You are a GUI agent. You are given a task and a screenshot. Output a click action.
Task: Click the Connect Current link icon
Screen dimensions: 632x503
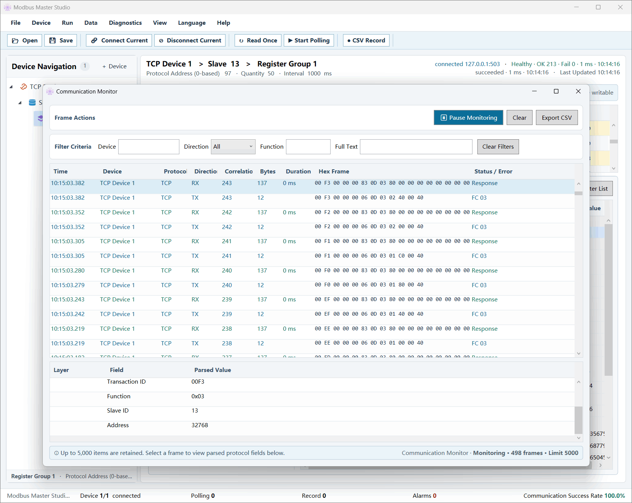[94, 41]
